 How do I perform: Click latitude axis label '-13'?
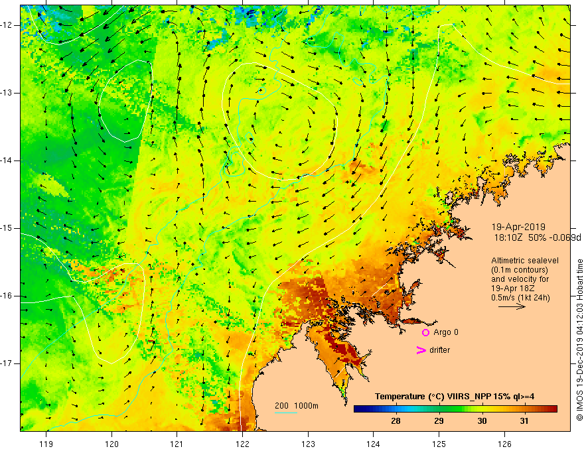coord(7,93)
